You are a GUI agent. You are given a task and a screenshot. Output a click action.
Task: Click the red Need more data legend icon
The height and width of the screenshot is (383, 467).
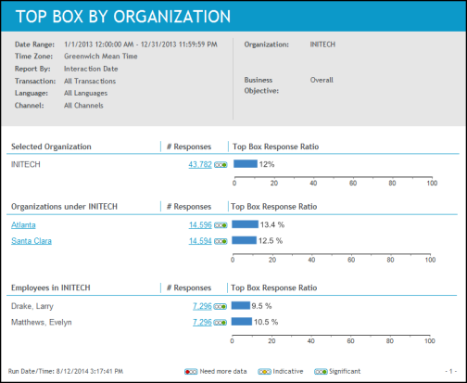coord(191,372)
